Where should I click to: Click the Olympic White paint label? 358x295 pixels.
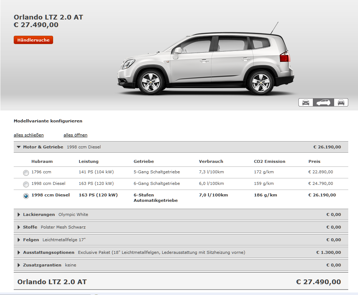coord(73,214)
